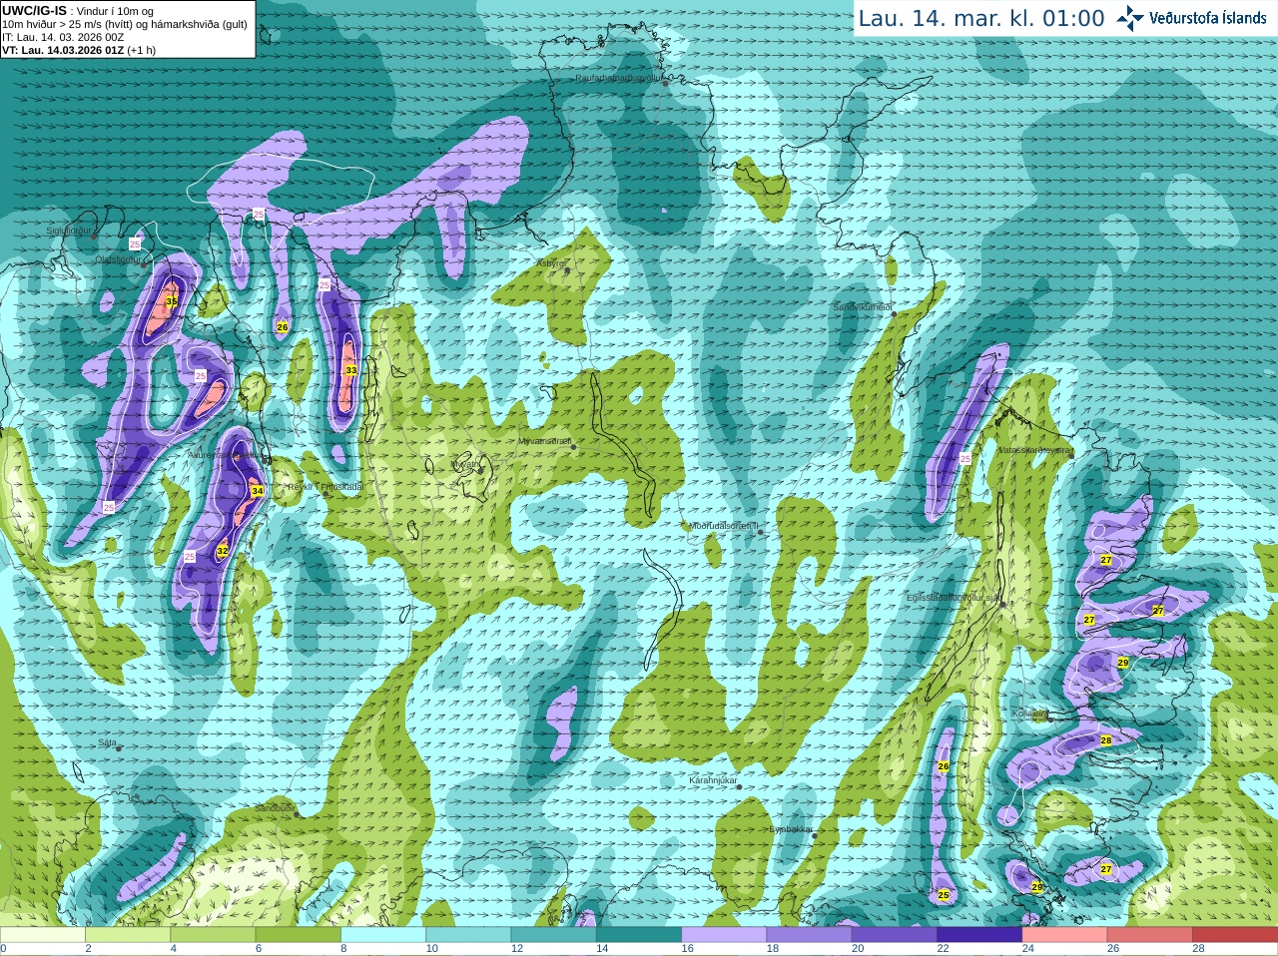Click the yellow 33 gust label
This screenshot has height=956, width=1278.
pos(350,370)
